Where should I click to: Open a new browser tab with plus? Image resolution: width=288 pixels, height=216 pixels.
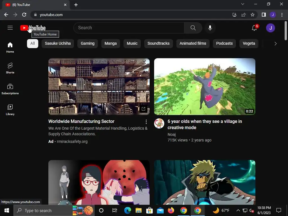[76, 5]
